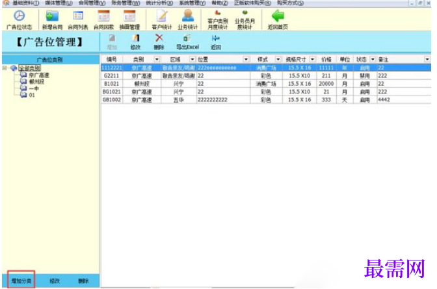Select the 郴州段 category in the tree
This screenshot has height=289, width=437.
(x=36, y=82)
